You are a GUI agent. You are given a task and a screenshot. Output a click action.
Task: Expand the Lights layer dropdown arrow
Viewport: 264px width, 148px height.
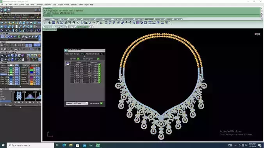click(8, 65)
